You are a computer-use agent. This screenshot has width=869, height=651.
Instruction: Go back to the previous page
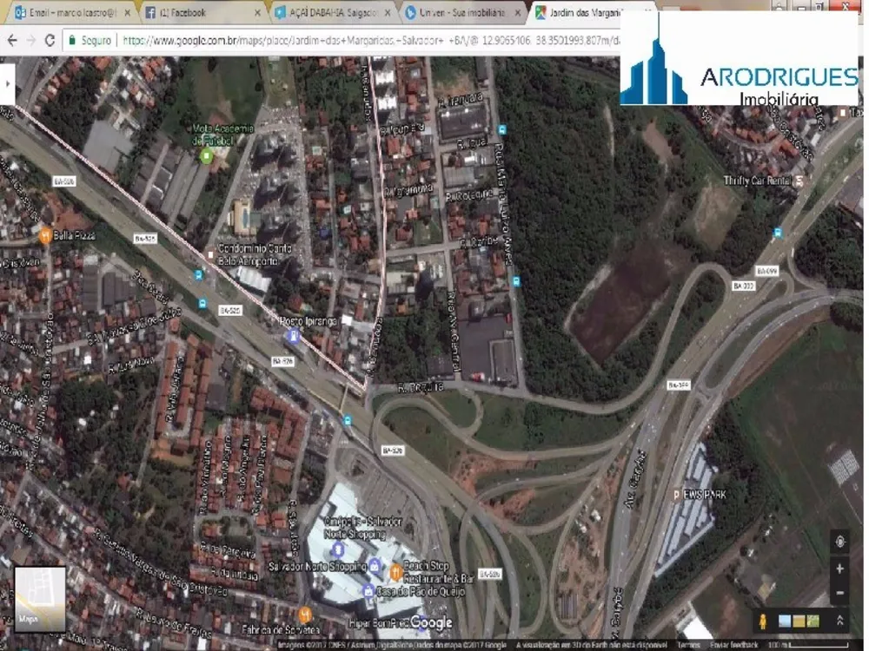tap(12, 41)
